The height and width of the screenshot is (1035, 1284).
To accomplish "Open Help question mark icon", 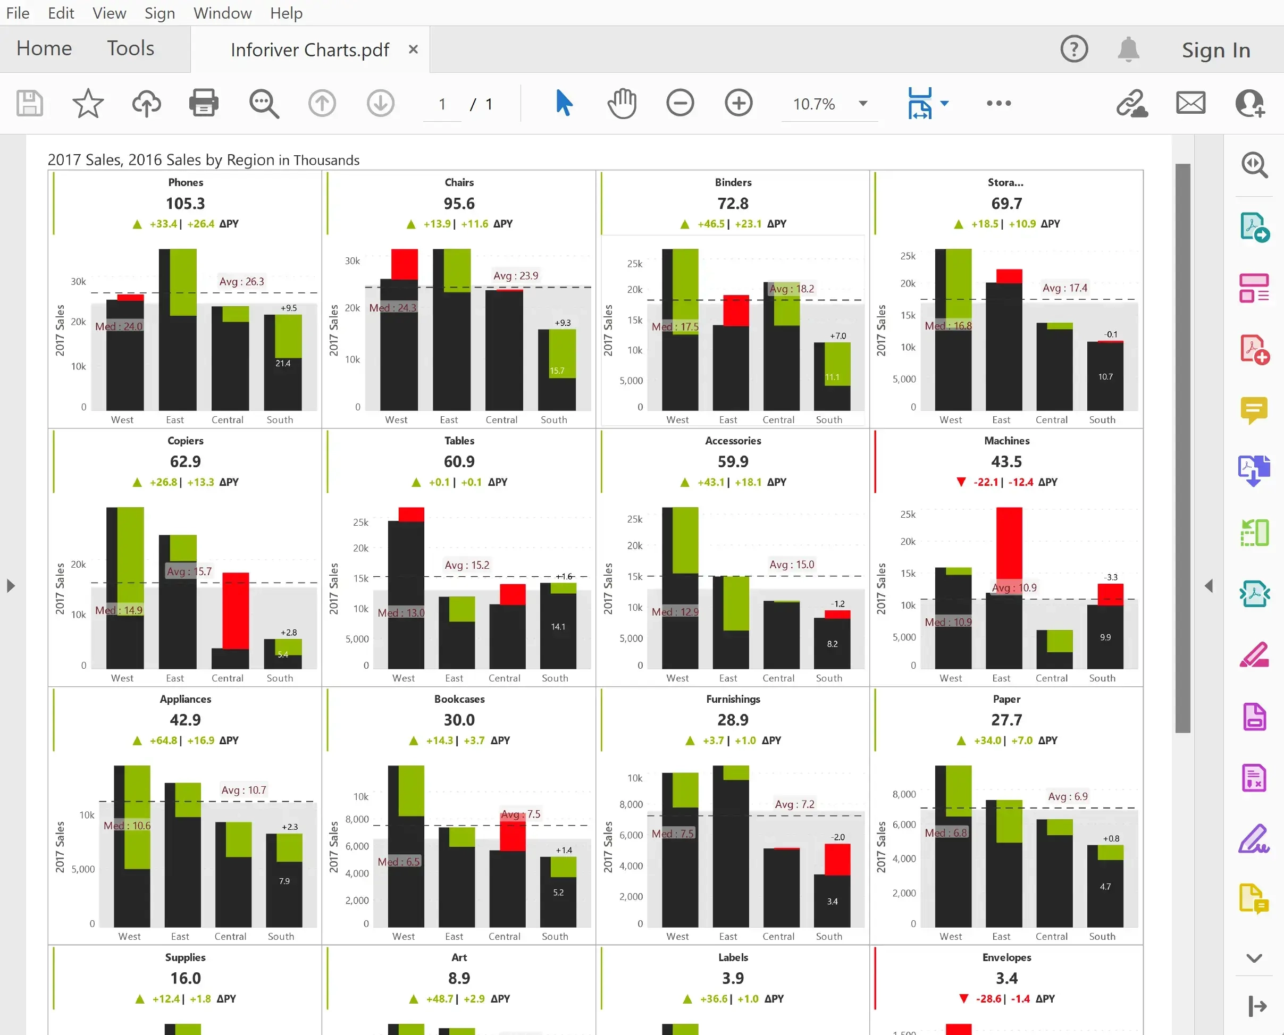I will [x=1074, y=49].
